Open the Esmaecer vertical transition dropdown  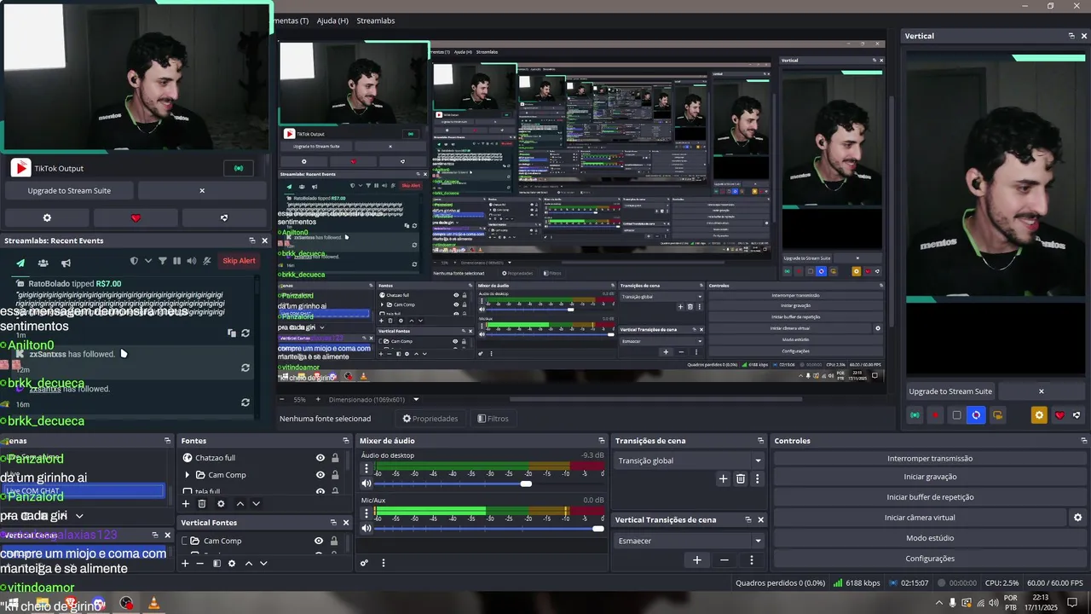point(690,541)
